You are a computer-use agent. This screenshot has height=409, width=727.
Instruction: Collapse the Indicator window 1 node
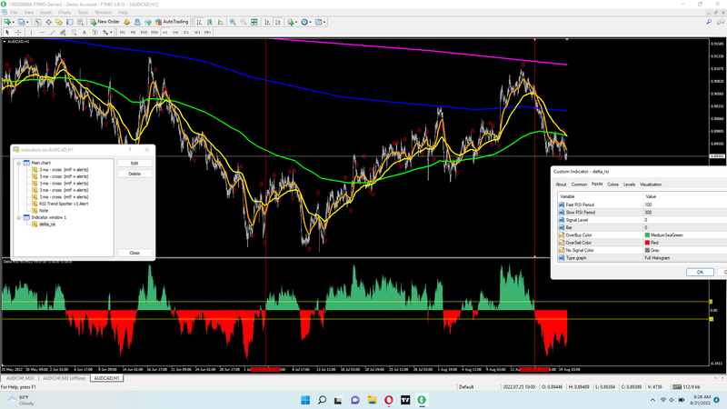click(18, 217)
